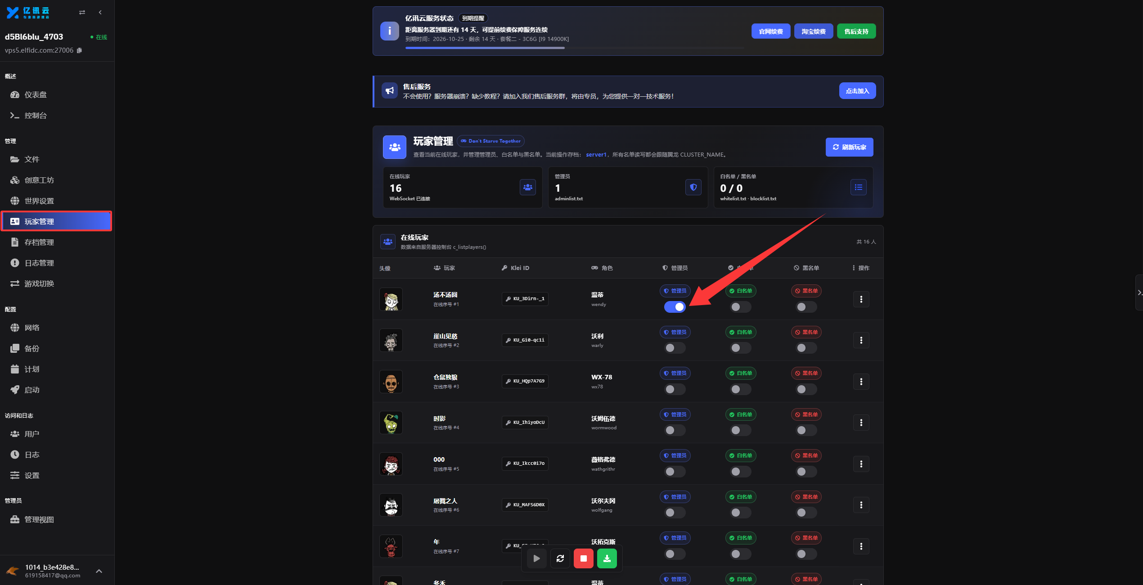
Task: Click the start server play button
Action: coord(536,558)
